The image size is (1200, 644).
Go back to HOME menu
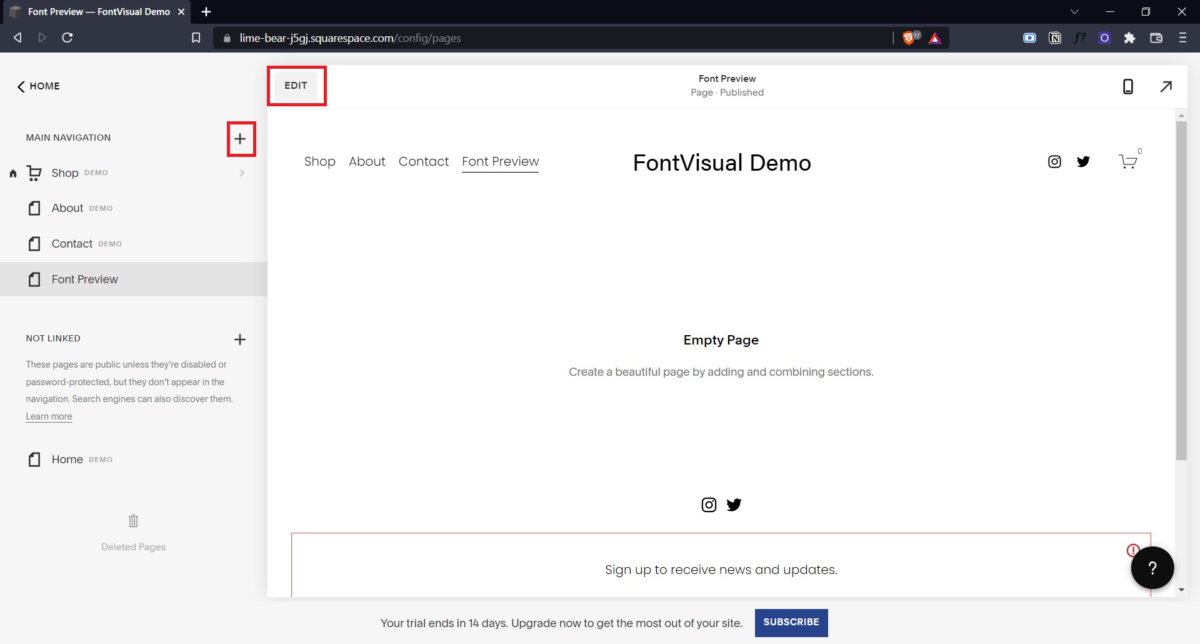[x=39, y=86]
